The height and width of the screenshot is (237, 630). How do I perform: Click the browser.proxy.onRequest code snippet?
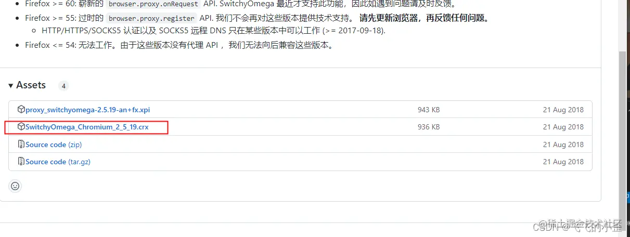coord(153,4)
